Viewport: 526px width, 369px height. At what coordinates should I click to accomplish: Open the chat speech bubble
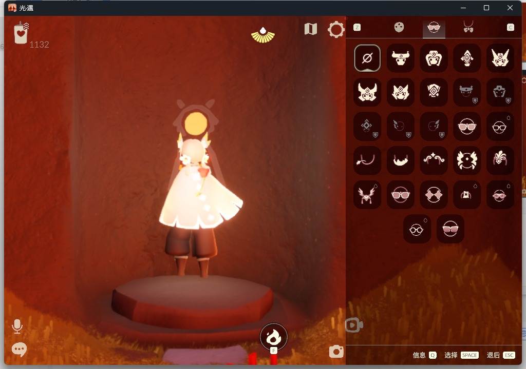(x=19, y=349)
